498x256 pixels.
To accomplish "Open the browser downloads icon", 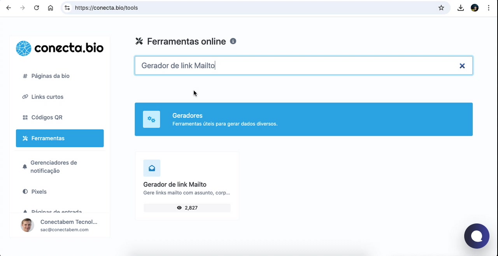I will coord(460,7).
